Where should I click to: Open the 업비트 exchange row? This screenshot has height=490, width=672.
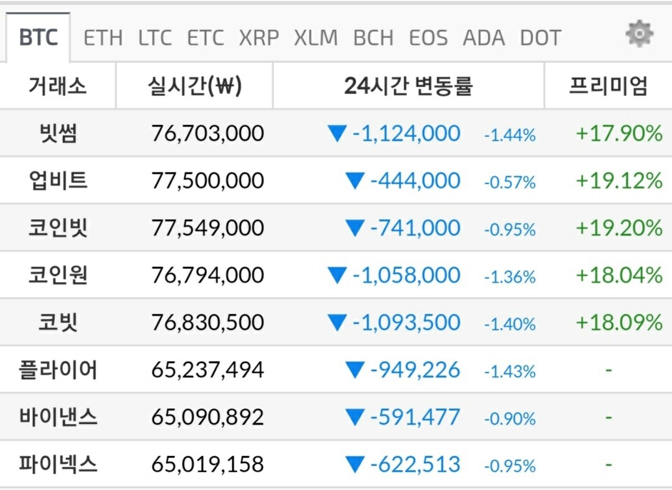[57, 181]
